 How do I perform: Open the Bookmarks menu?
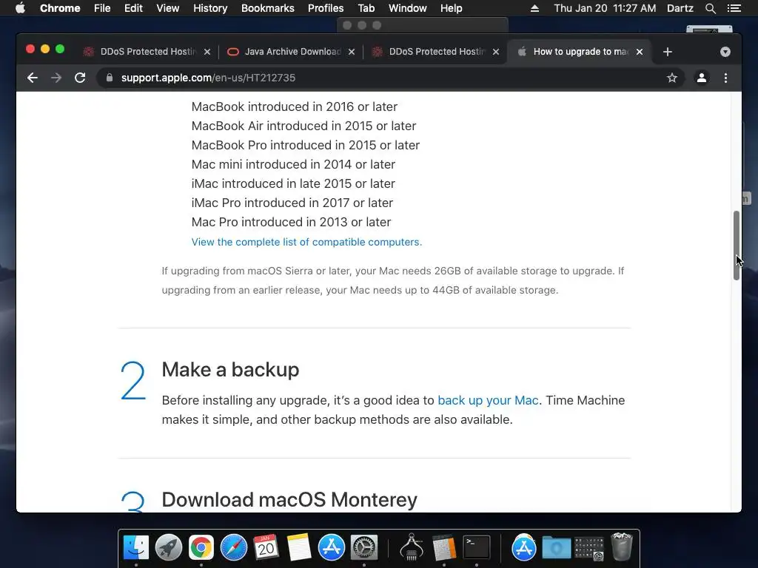pos(268,8)
